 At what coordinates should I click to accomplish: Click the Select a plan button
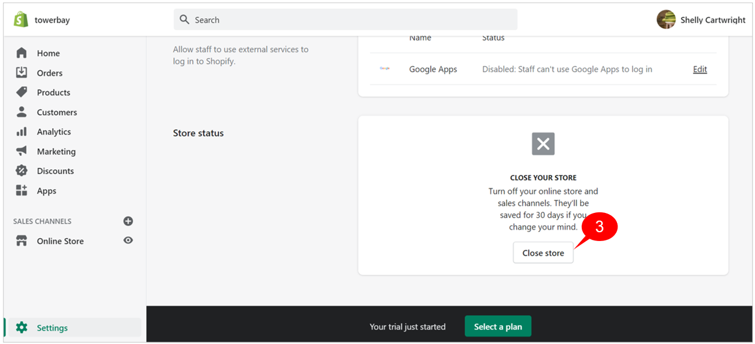[498, 326]
